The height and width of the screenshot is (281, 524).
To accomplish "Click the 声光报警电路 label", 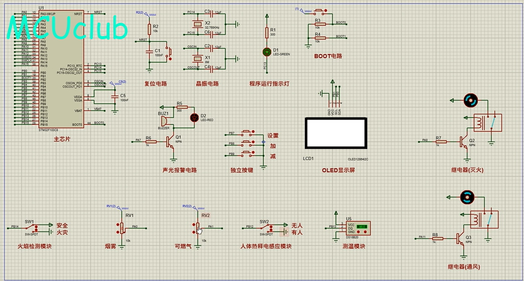I will point(179,170).
